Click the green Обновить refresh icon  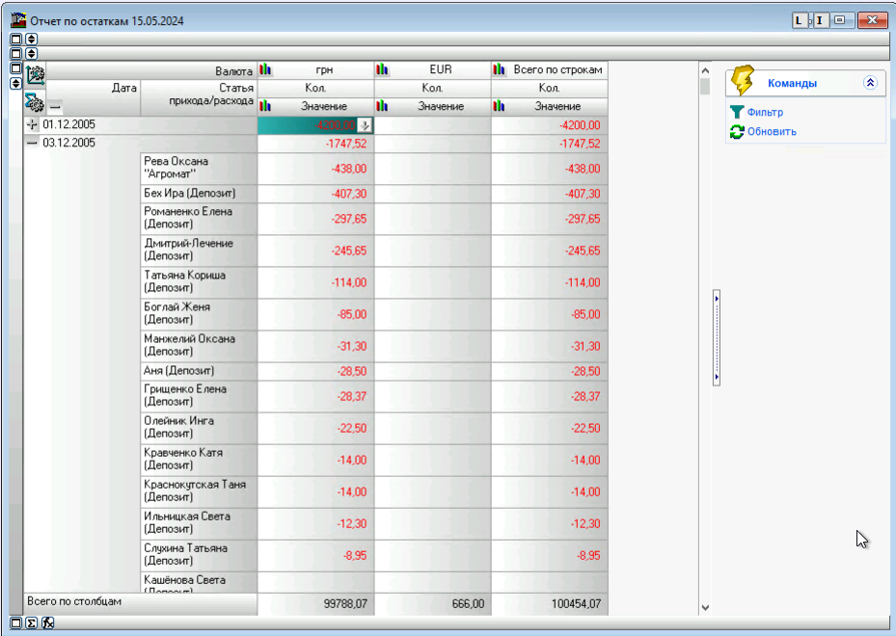coord(737,131)
